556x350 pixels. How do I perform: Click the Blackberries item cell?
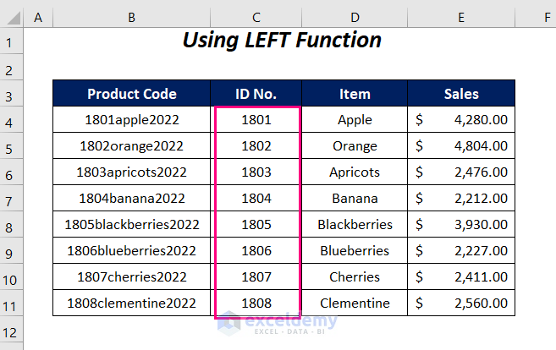(355, 225)
